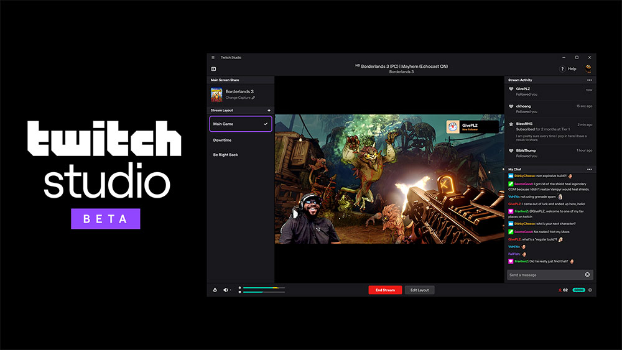Click the Borderlands 3 game cover thumbnail
Screen dimensions: 622x350
pos(216,94)
